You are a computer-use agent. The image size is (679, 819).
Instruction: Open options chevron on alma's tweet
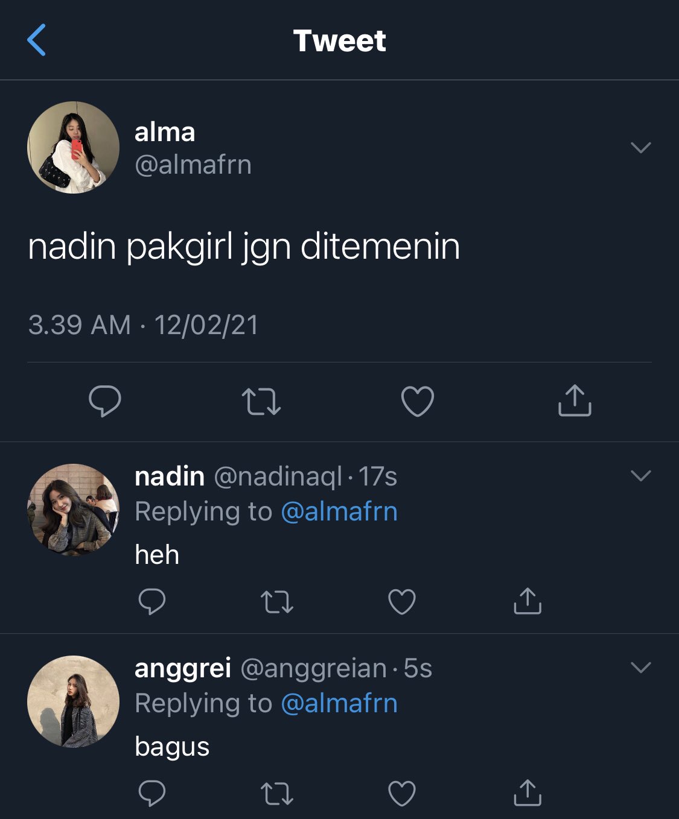point(640,147)
